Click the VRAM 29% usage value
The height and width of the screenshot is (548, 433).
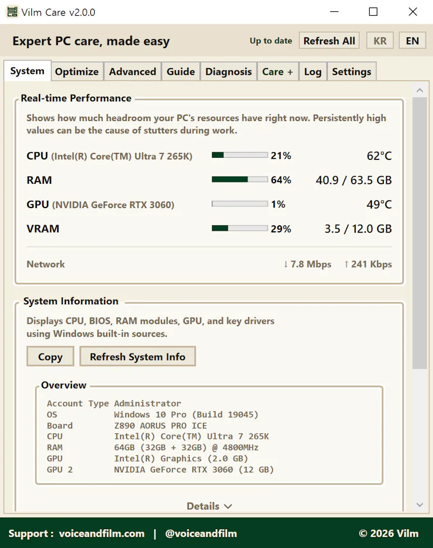click(x=281, y=229)
